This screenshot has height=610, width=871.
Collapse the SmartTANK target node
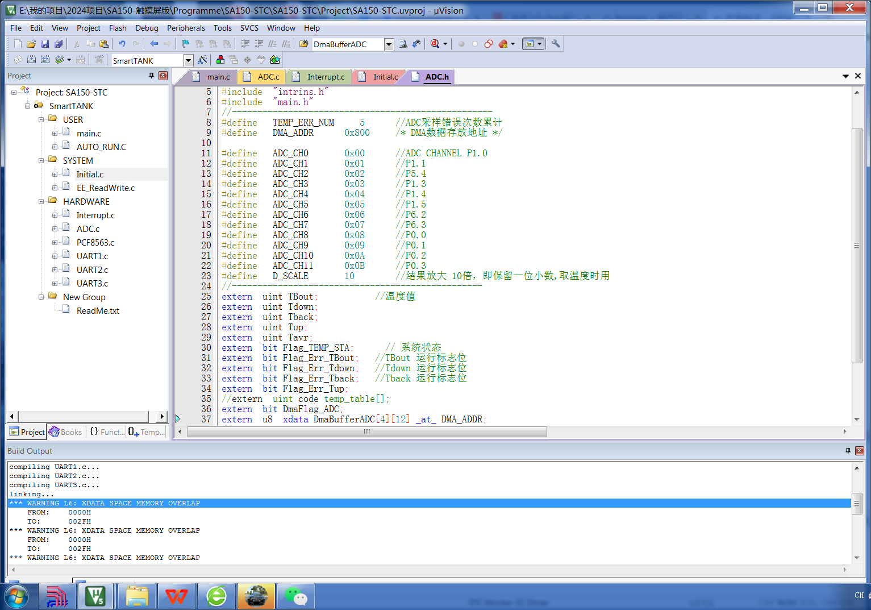[27, 106]
